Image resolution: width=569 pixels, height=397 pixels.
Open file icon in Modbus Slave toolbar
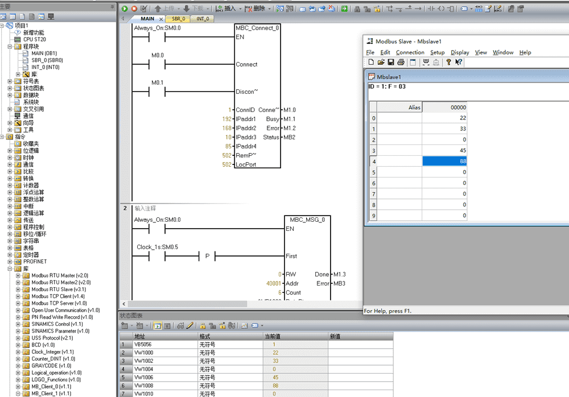pyautogui.click(x=381, y=63)
